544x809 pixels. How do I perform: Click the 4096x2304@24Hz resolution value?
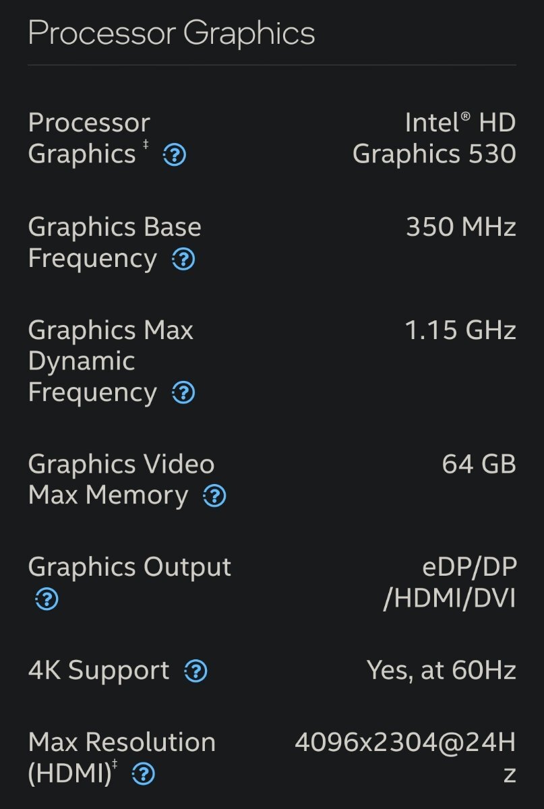coord(406,758)
